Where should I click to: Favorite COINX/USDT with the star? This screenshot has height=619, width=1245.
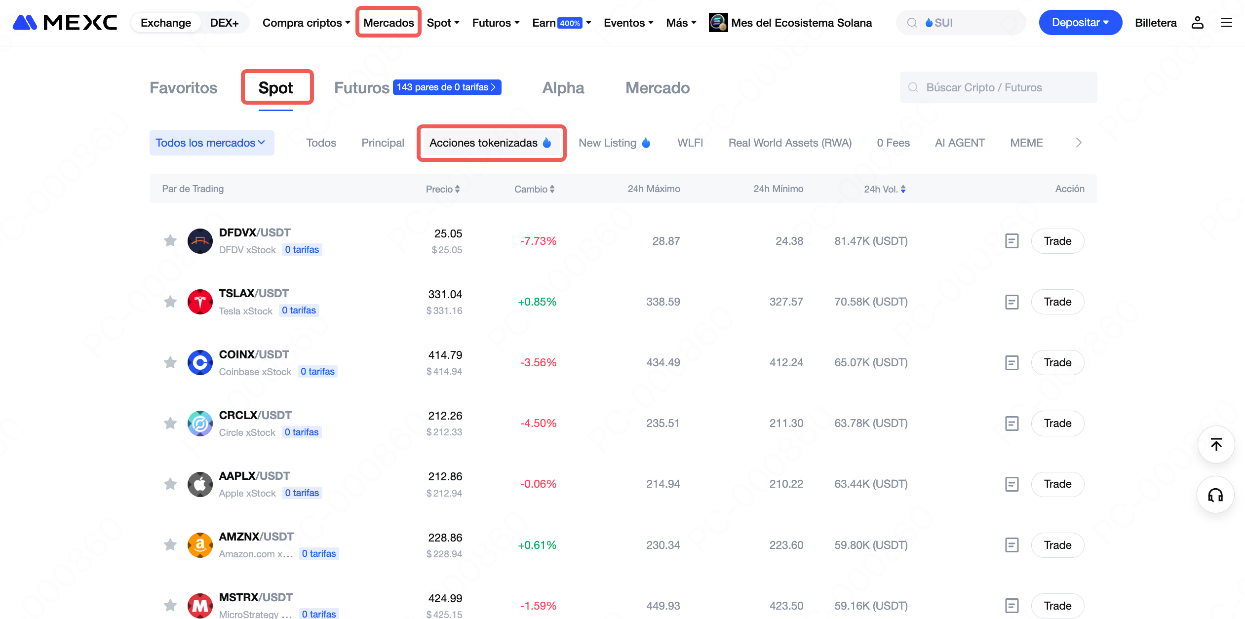170,362
